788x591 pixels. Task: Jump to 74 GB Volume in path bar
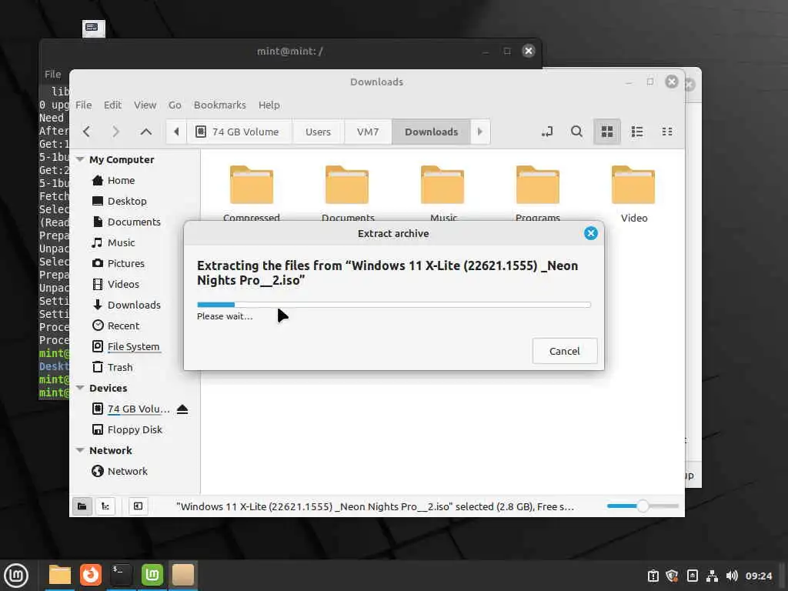point(239,132)
